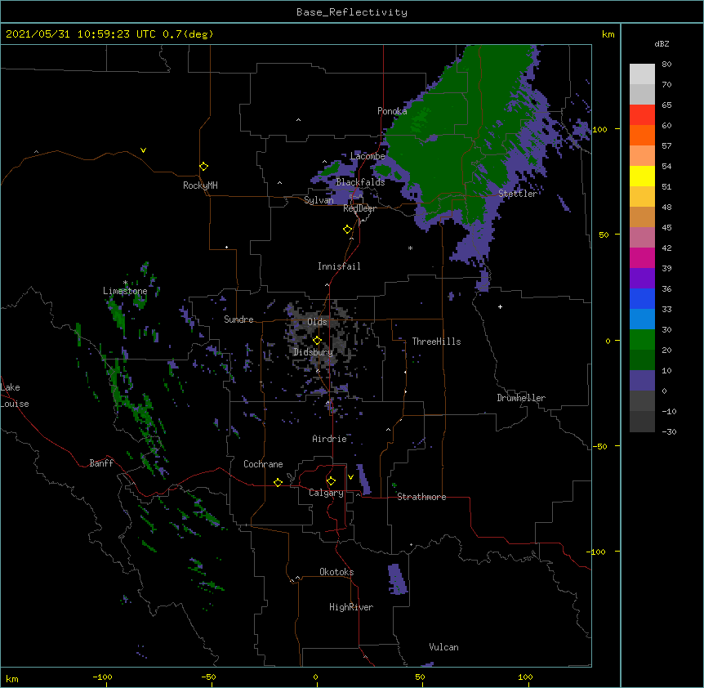Select the Banff label
Image resolution: width=704 pixels, height=688 pixels.
click(x=101, y=463)
